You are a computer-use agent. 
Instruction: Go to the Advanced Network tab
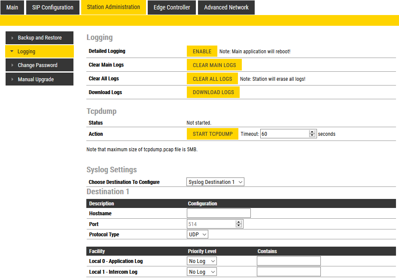(x=226, y=7)
